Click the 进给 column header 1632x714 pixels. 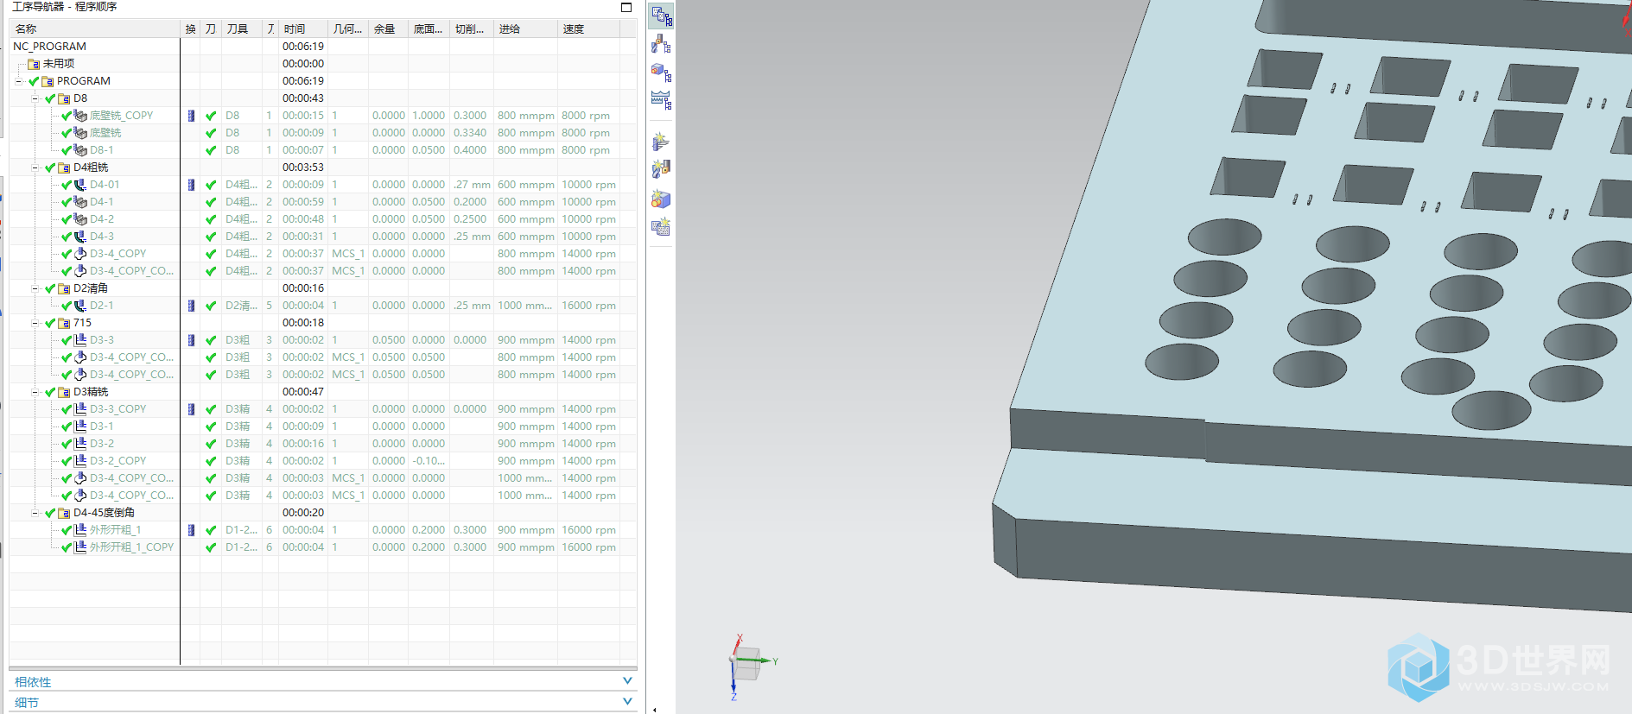tap(525, 29)
